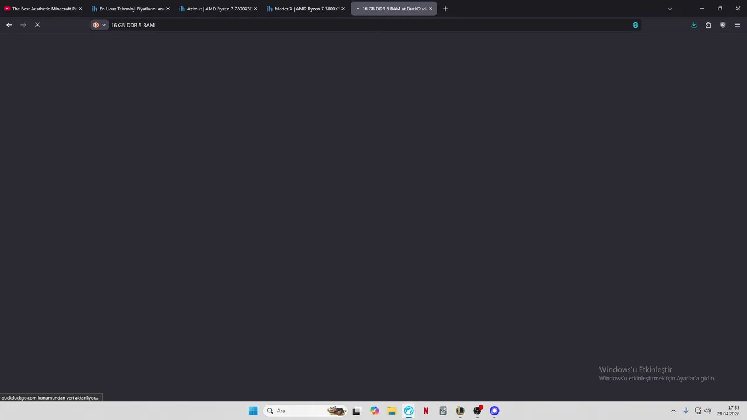This screenshot has height=420, width=747.
Task: Click the translate globe icon in address bar
Action: (x=636, y=25)
